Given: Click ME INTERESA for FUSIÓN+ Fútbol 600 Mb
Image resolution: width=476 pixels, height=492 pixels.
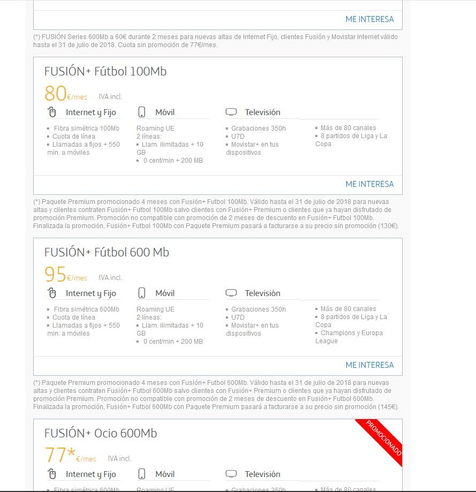Looking at the screenshot, I should click(369, 365).
